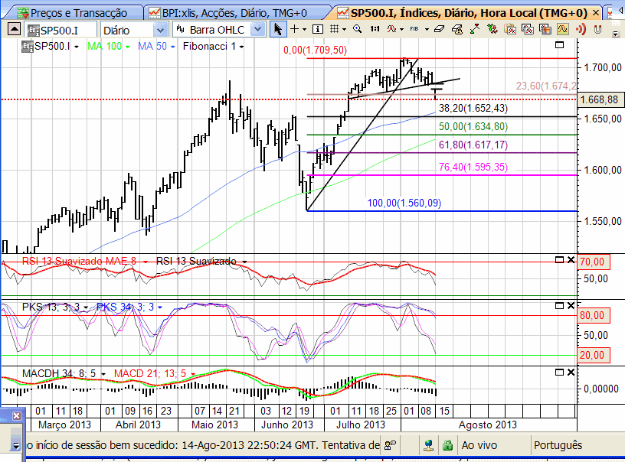Select the Fibonacci FIB drawing tool
625x462 pixels.
(x=414, y=29)
